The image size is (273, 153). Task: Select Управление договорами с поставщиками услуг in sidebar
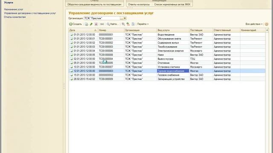[30, 13]
